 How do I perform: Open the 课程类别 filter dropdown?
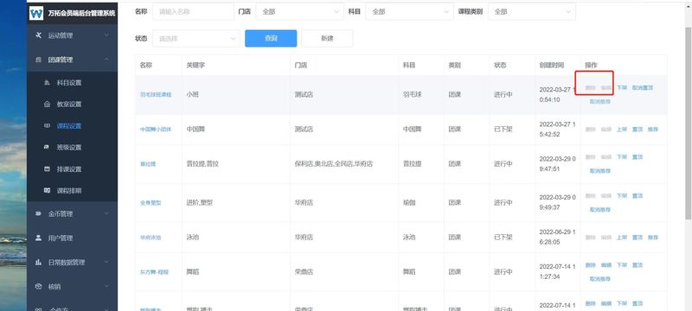point(532,12)
